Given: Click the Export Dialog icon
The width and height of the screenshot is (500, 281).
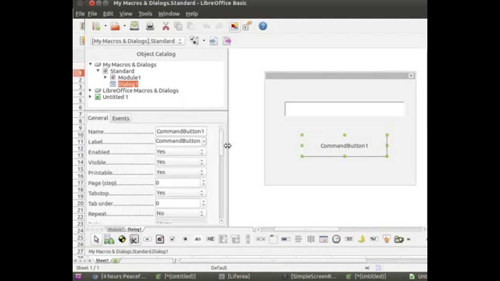Looking at the screenshot, I should (x=227, y=41).
